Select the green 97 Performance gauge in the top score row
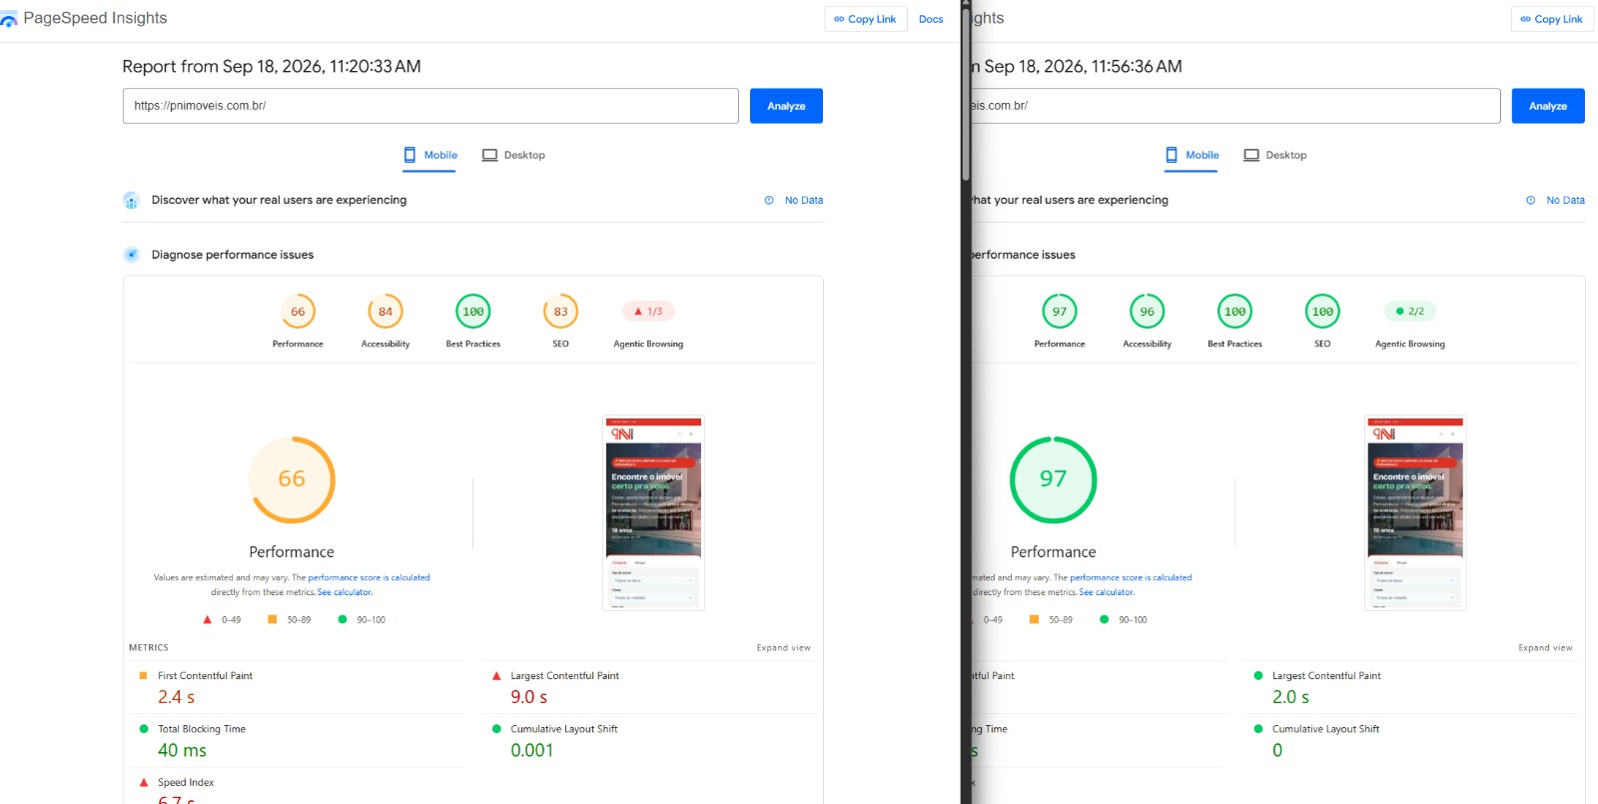The image size is (1598, 804). pos(1060,312)
